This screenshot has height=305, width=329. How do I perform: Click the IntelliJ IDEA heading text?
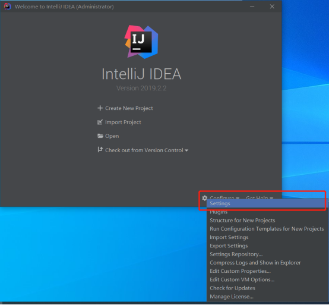click(x=141, y=74)
